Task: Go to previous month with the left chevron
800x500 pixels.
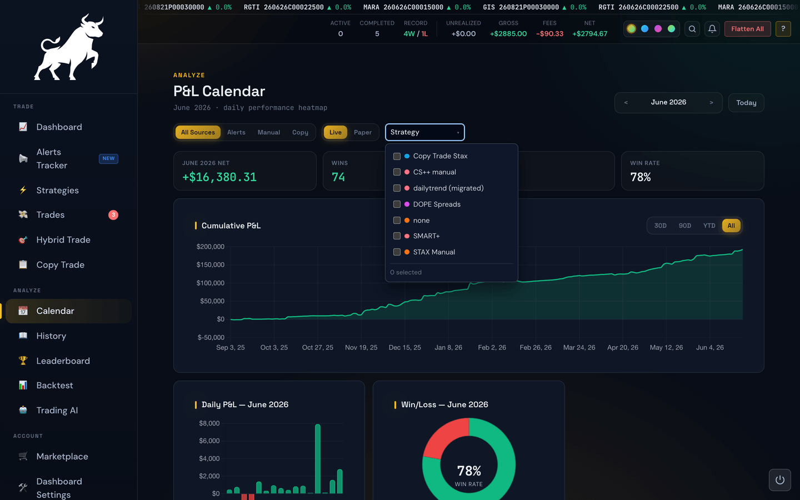Action: click(x=626, y=103)
